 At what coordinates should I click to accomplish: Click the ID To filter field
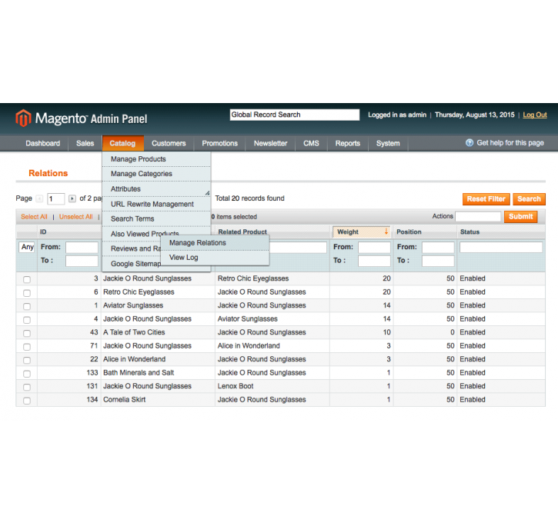click(x=82, y=261)
